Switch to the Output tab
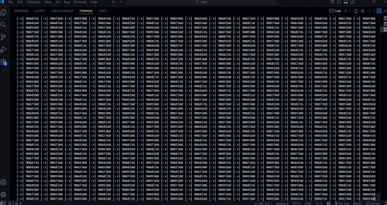 (40, 11)
